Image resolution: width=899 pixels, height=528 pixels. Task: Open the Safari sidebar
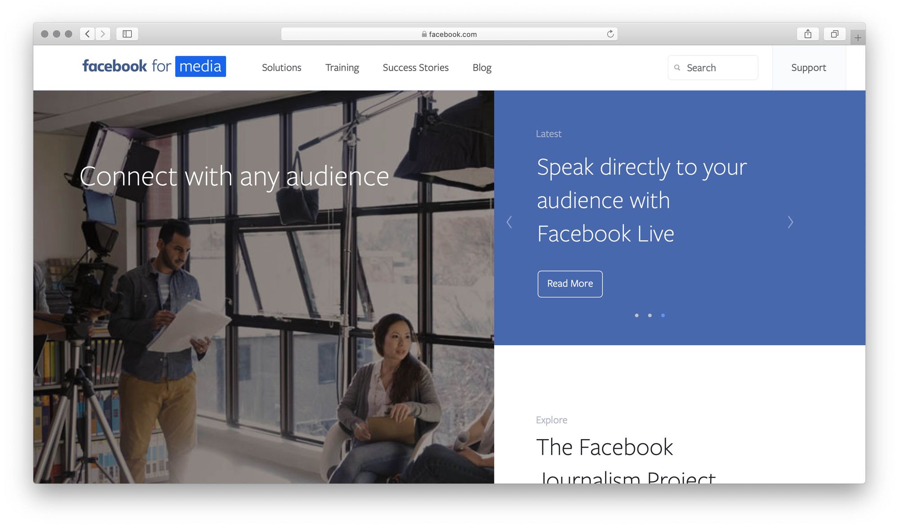(127, 34)
